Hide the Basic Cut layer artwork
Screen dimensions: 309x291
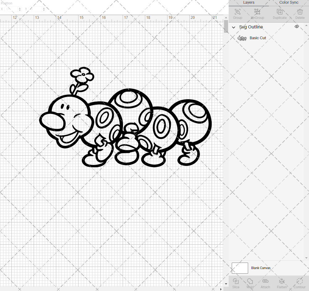[x=297, y=38]
